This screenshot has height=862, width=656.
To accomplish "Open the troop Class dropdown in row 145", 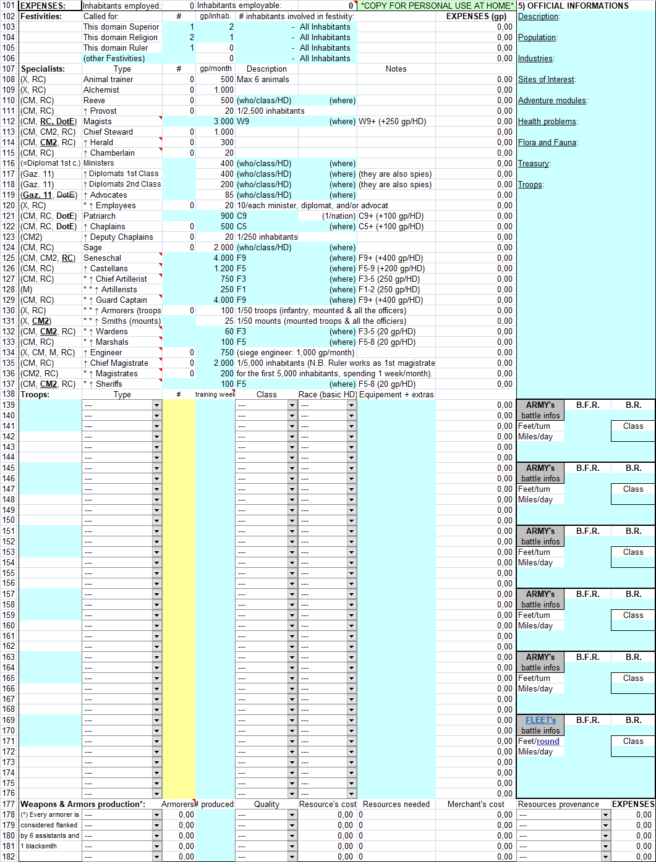I will (292, 468).
